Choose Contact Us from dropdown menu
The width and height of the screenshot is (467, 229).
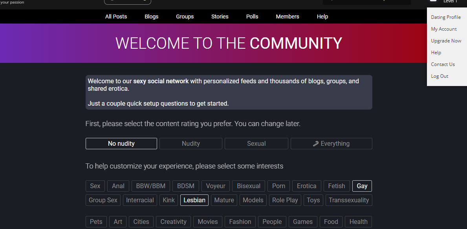pos(443,64)
